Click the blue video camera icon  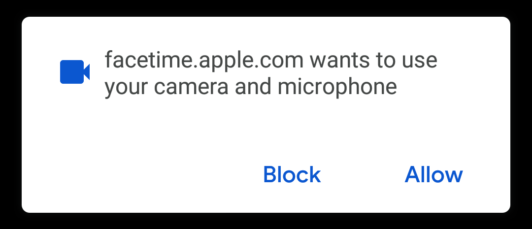click(x=75, y=72)
